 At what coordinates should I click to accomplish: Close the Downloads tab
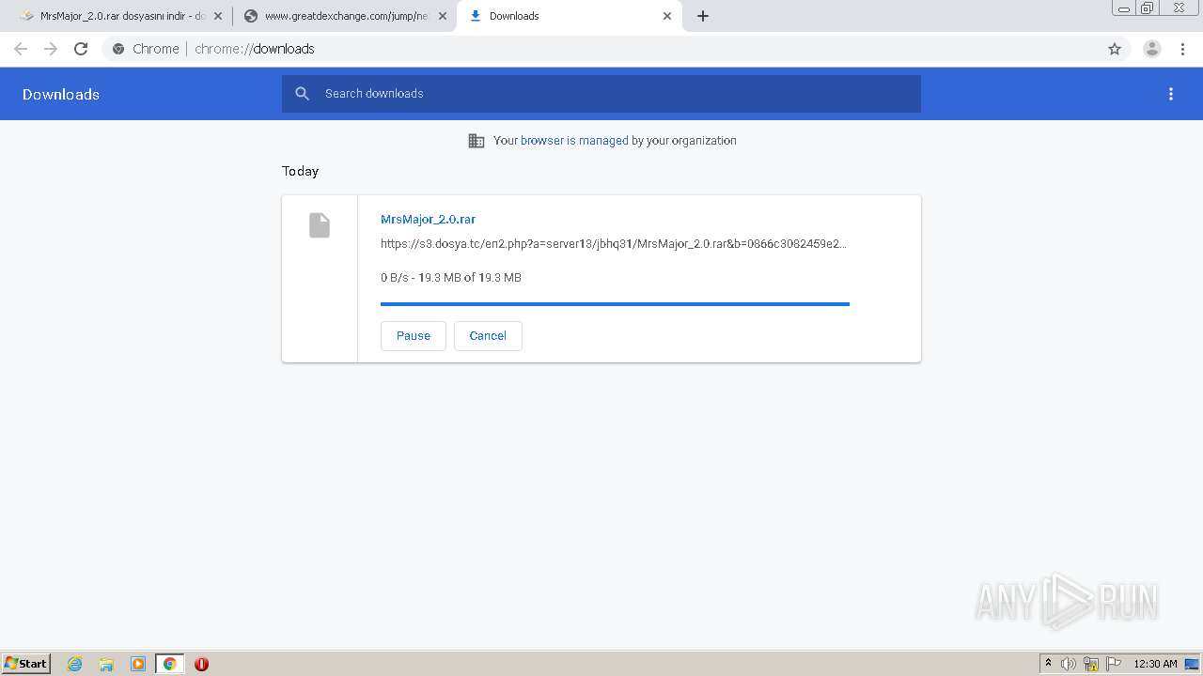click(667, 16)
